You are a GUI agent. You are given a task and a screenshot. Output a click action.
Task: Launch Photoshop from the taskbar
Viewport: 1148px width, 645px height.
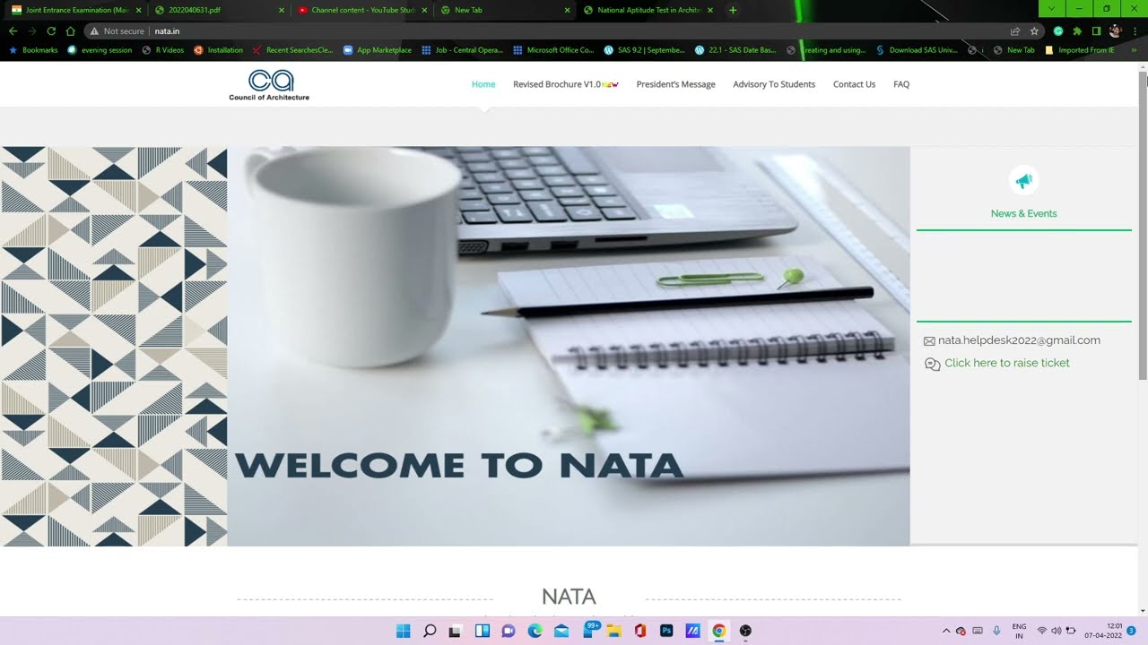pyautogui.click(x=666, y=631)
